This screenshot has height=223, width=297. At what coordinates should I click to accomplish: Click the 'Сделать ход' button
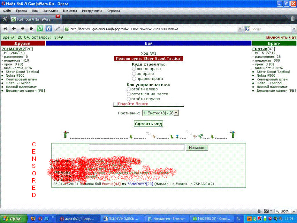pyautogui.click(x=148, y=124)
